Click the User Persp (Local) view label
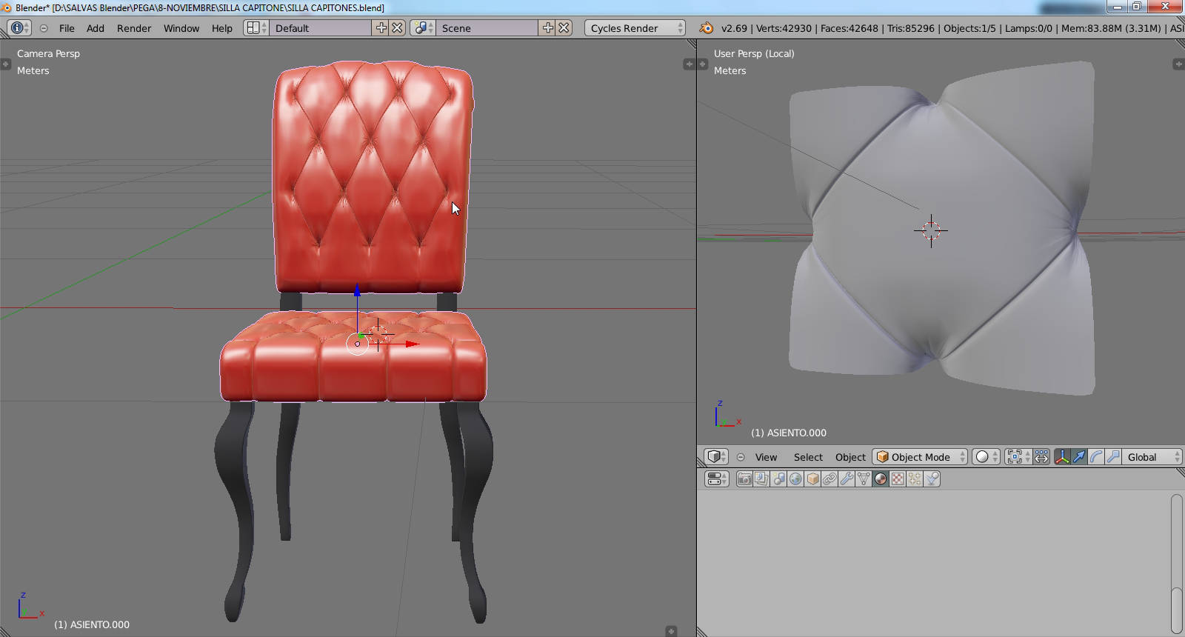 (x=754, y=53)
